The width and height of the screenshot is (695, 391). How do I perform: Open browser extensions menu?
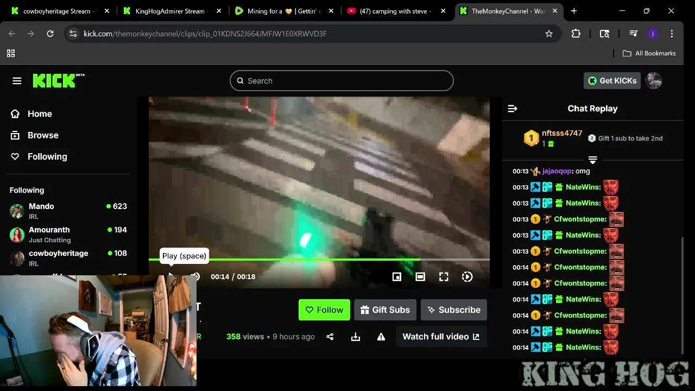click(x=576, y=34)
